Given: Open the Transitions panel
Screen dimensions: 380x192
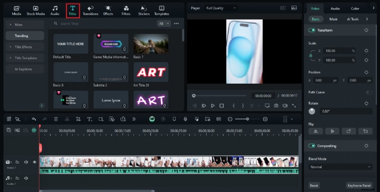Looking at the screenshot, I should tap(90, 10).
